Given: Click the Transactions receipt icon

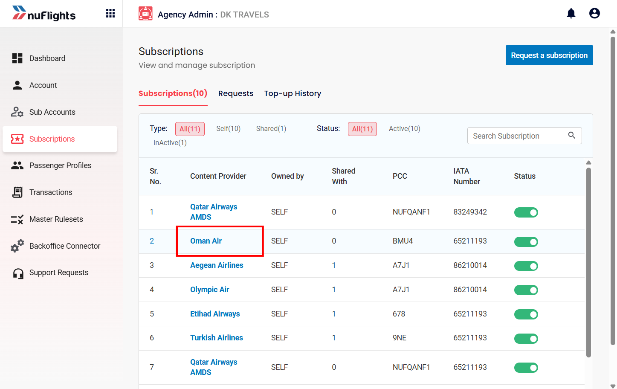Looking at the screenshot, I should click(x=17, y=192).
